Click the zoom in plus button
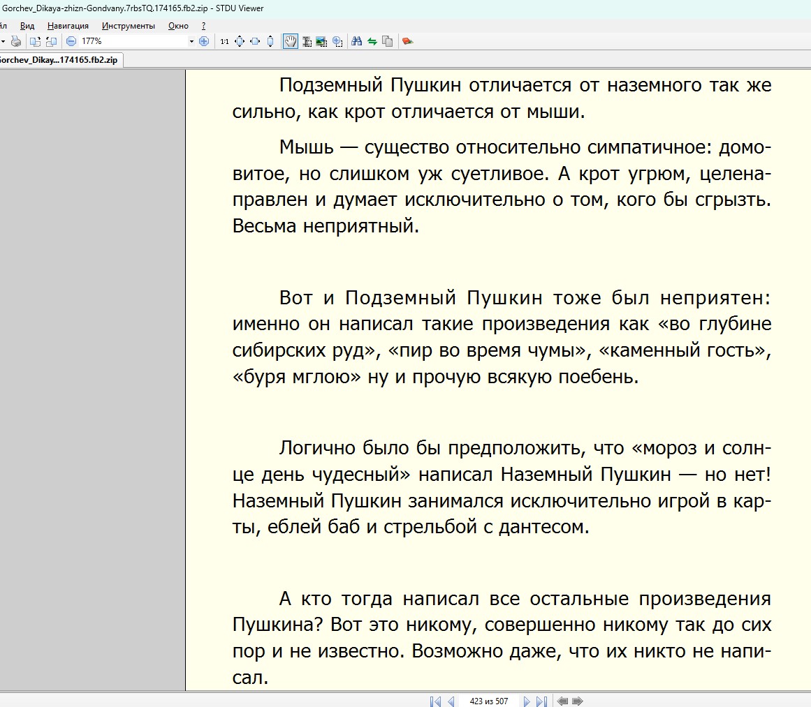Viewport: 811px width, 707px height. click(x=204, y=41)
